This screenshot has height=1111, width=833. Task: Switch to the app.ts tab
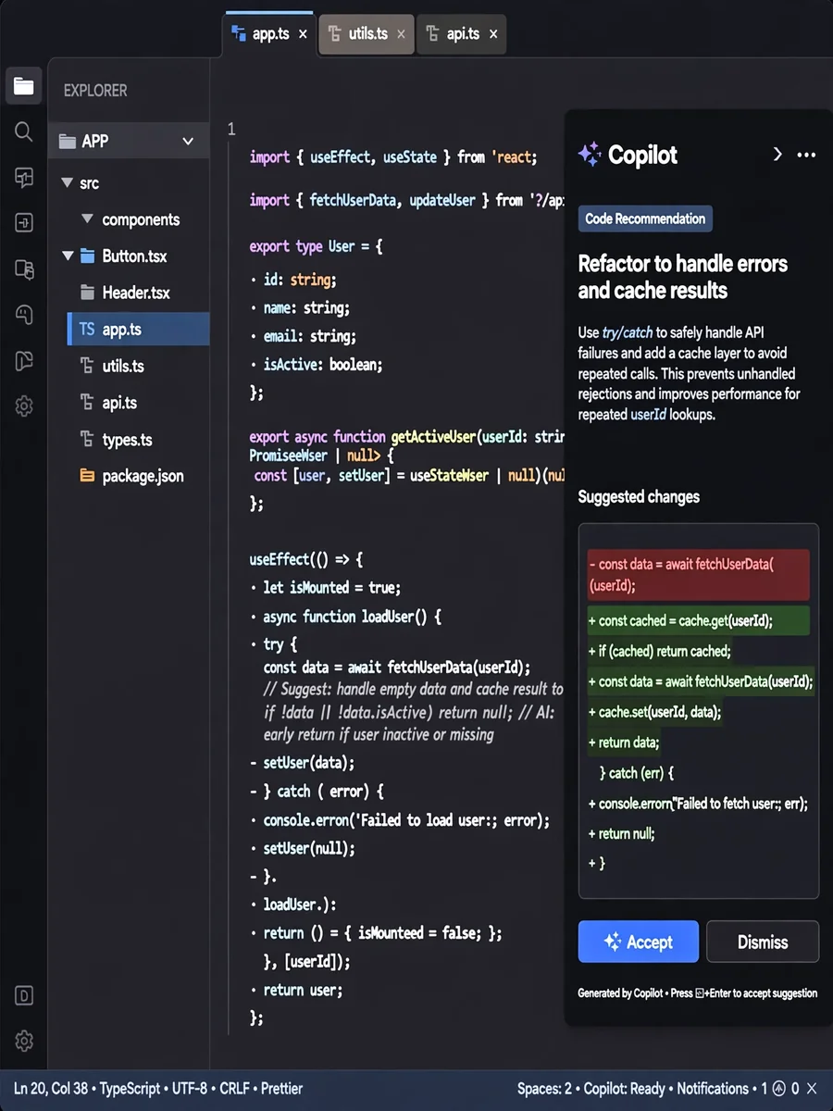click(x=269, y=34)
